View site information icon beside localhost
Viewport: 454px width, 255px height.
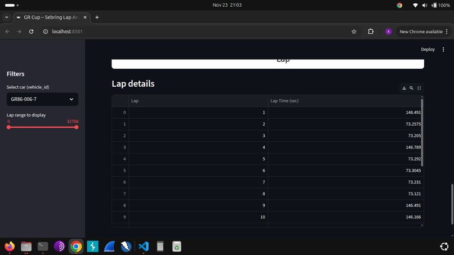point(46,32)
